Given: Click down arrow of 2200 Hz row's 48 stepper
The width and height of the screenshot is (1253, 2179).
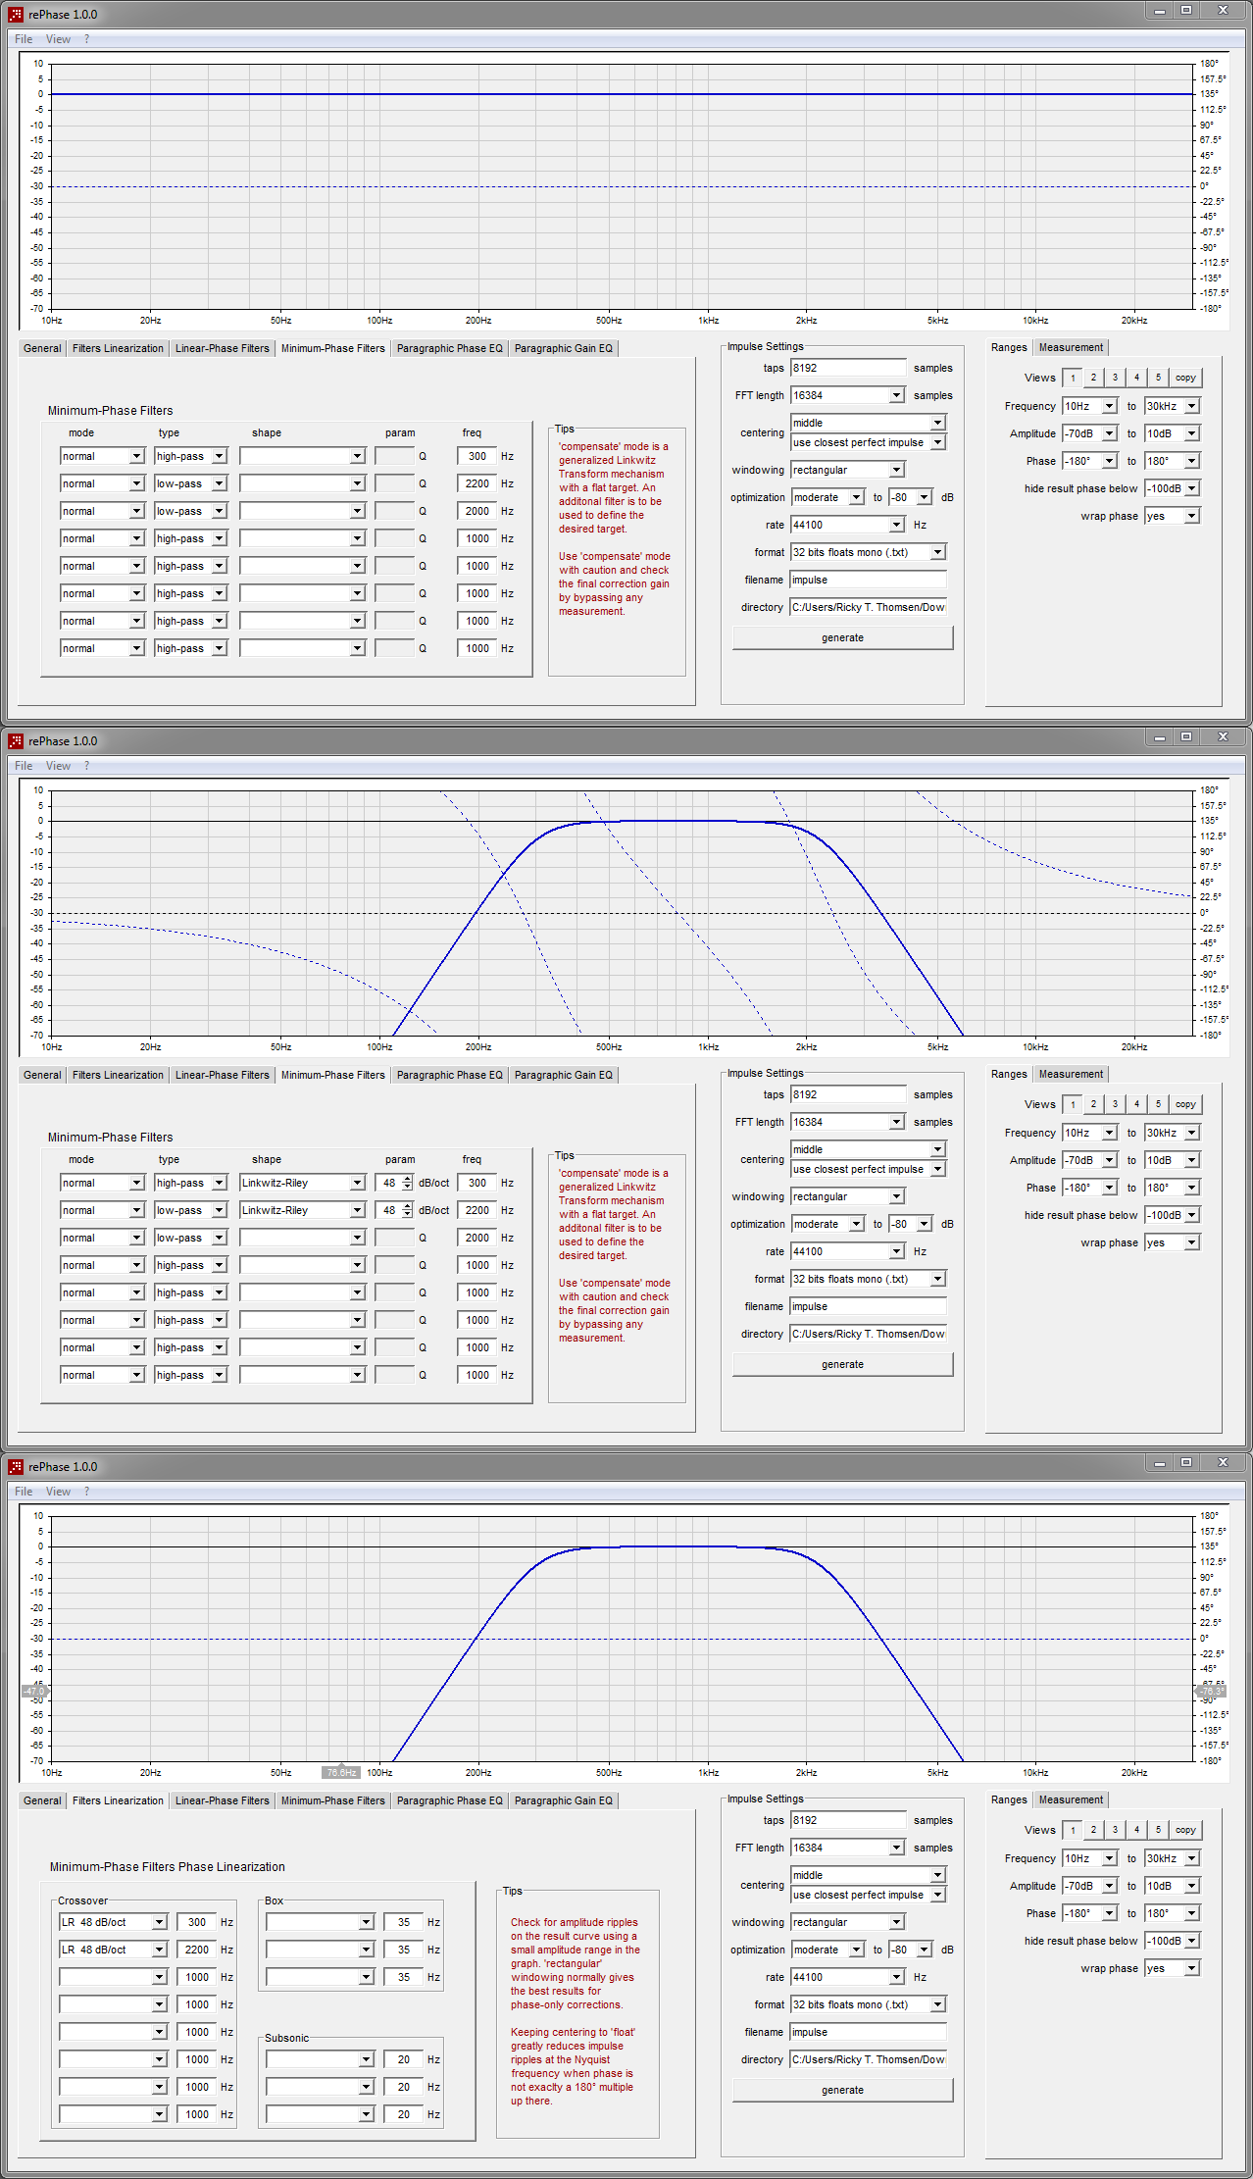Looking at the screenshot, I should point(408,1215).
